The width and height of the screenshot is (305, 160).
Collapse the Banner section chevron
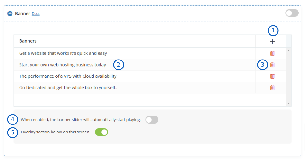[10, 14]
